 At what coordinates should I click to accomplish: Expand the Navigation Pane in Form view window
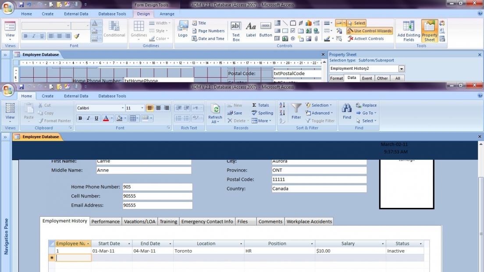click(5, 137)
